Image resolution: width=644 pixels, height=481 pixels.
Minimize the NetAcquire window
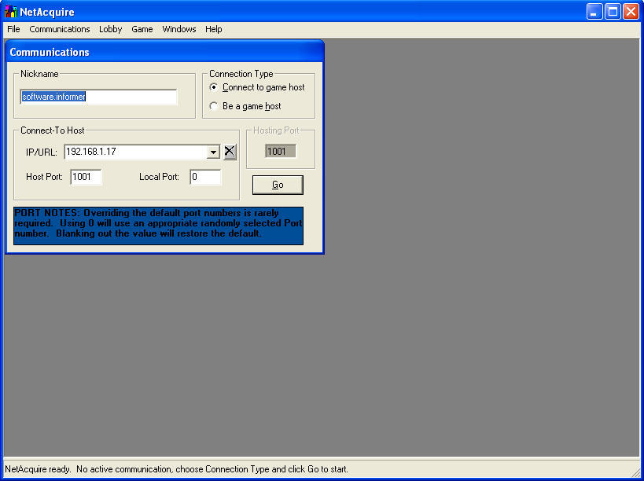(594, 12)
